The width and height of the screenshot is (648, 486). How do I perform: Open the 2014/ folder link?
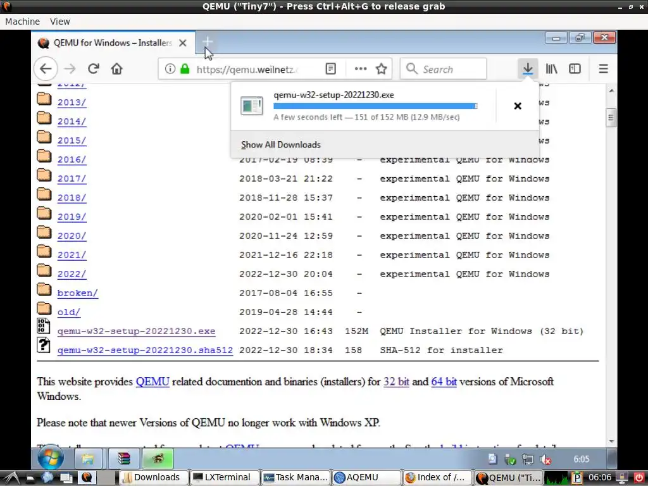pos(72,121)
